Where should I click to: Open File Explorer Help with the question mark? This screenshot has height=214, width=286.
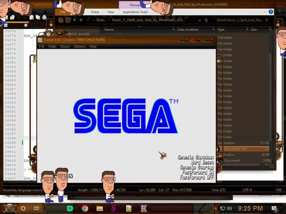click(x=271, y=12)
